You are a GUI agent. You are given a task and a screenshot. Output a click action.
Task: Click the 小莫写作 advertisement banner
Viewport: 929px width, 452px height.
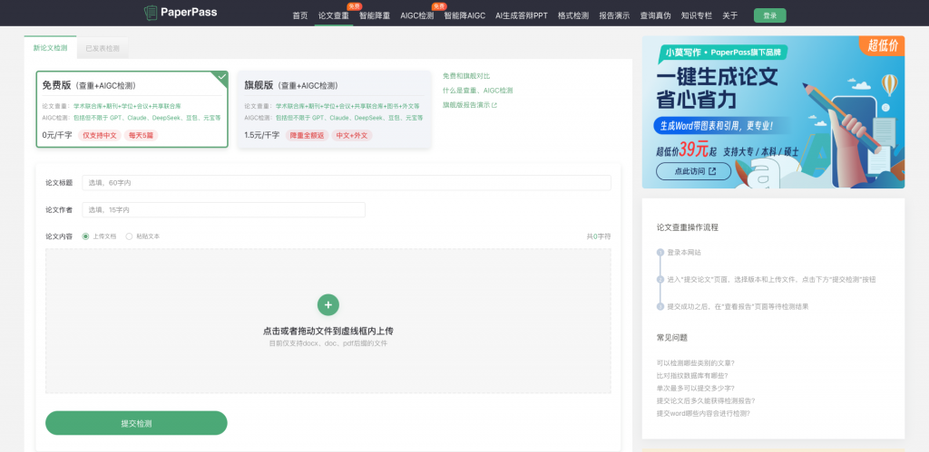(773, 111)
